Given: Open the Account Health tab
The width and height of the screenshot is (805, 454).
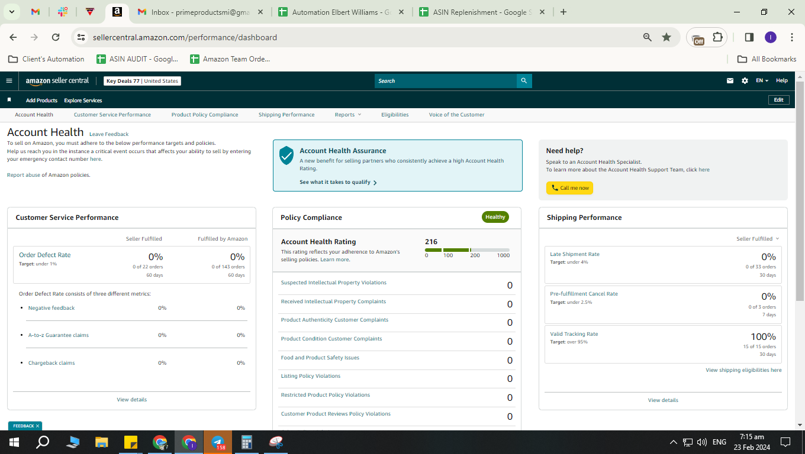Looking at the screenshot, I should (34, 115).
